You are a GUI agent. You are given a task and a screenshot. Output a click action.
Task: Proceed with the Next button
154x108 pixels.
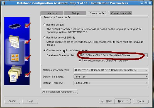(x=123, y=101)
